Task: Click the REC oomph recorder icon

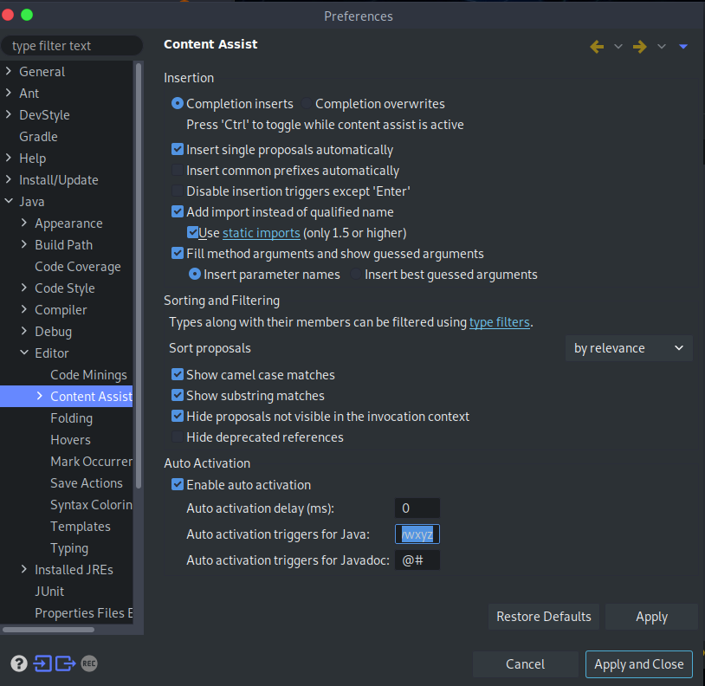Action: point(89,663)
